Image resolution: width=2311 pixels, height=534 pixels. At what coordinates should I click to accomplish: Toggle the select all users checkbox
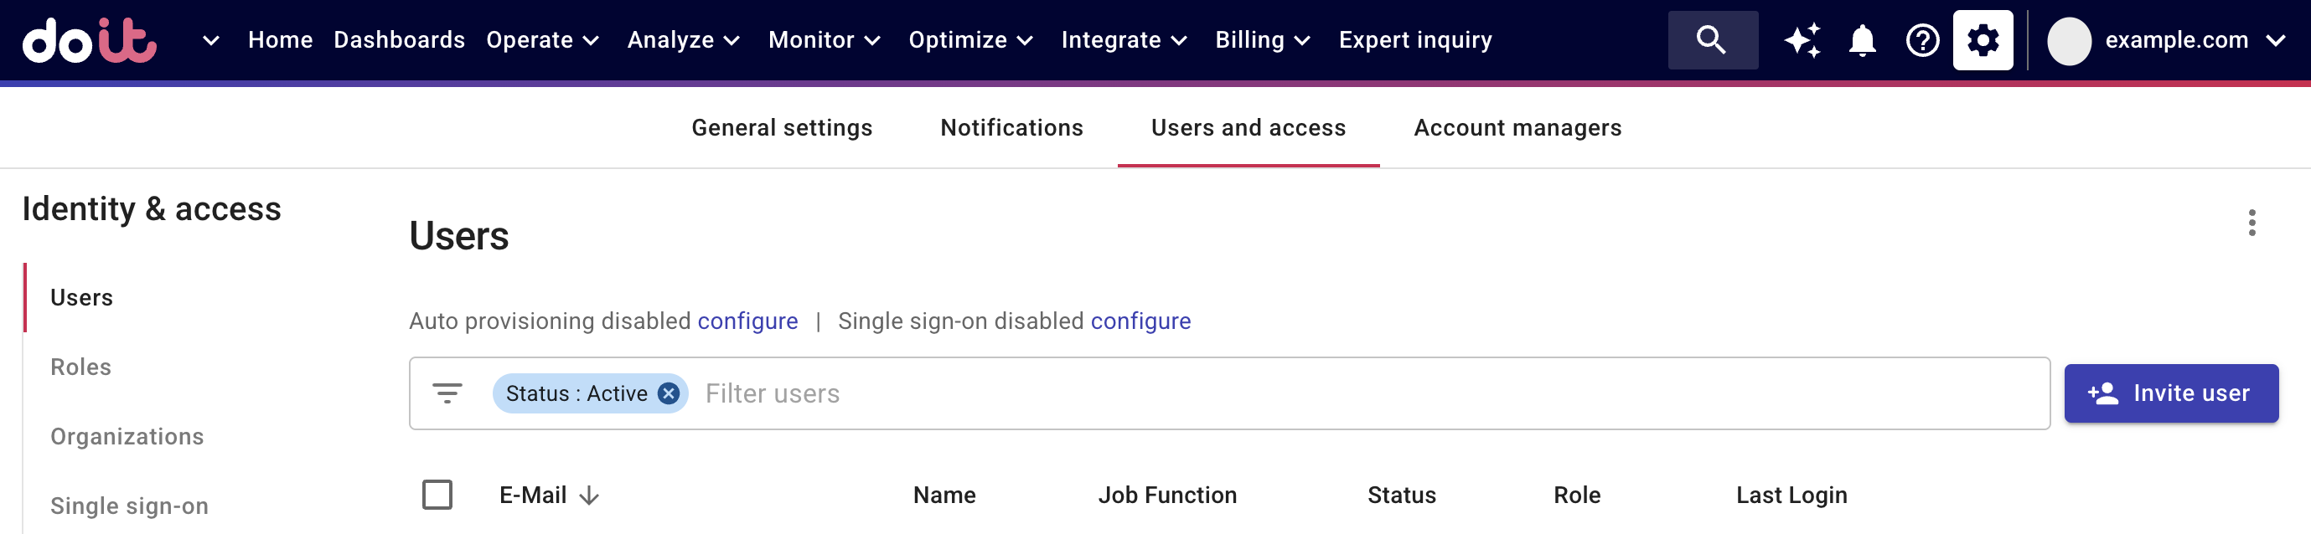(437, 495)
